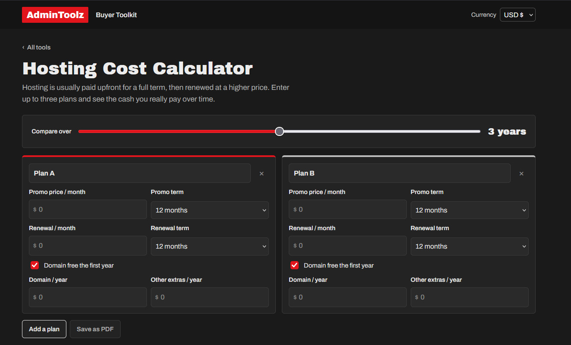Focus Plan B's Domain per year field
This screenshot has height=345, width=571.
[x=348, y=297]
